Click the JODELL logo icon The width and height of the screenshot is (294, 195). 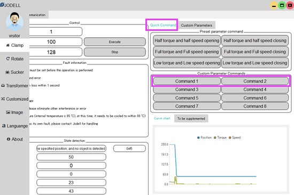(2, 5)
